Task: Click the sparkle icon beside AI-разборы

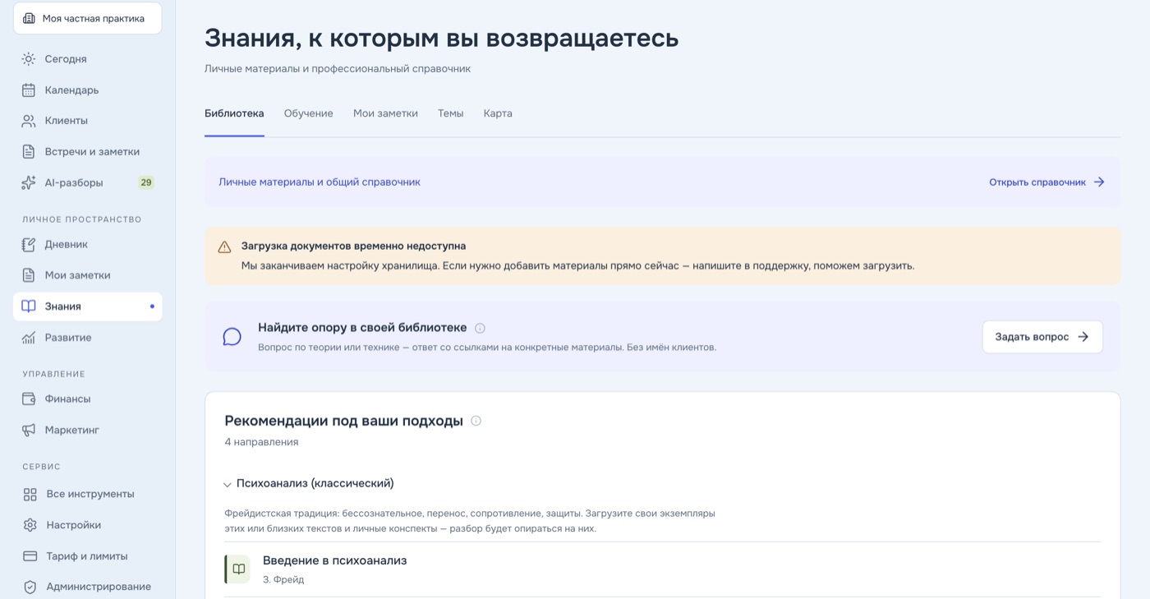Action: click(x=29, y=182)
